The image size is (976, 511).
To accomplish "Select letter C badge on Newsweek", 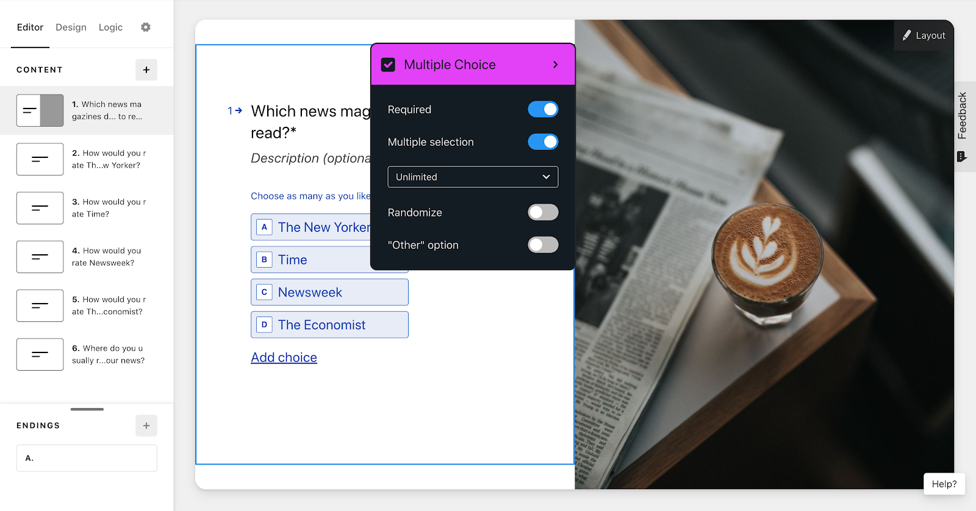I will point(264,292).
